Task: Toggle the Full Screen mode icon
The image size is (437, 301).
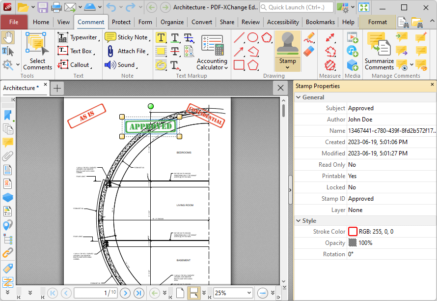Action: pos(364,7)
